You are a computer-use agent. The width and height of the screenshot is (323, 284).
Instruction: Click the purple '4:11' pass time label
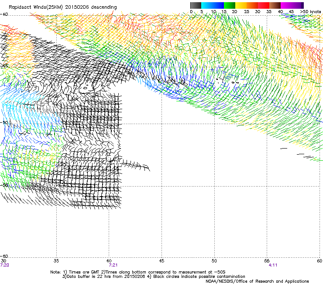273,265
